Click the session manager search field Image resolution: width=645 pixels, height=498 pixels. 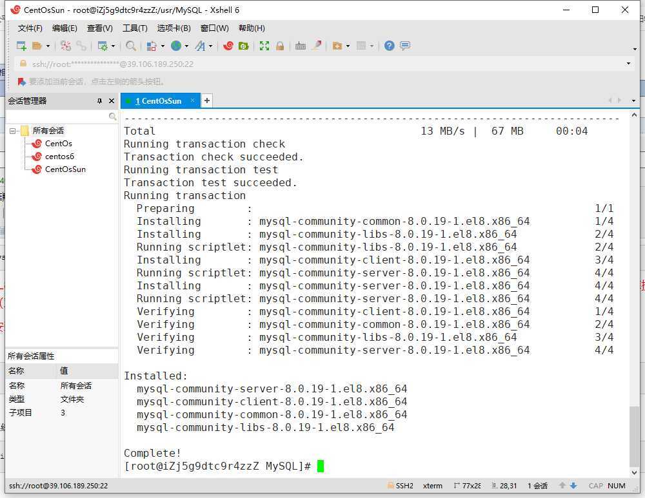point(57,117)
